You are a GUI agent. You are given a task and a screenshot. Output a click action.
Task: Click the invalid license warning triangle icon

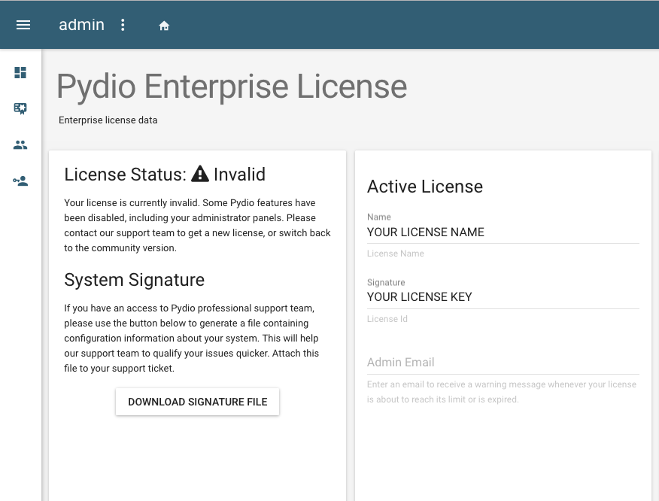tap(200, 174)
